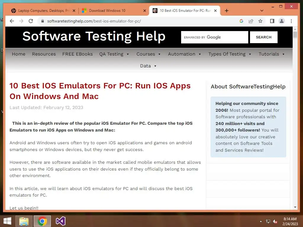Go back to the previous page

12,21
